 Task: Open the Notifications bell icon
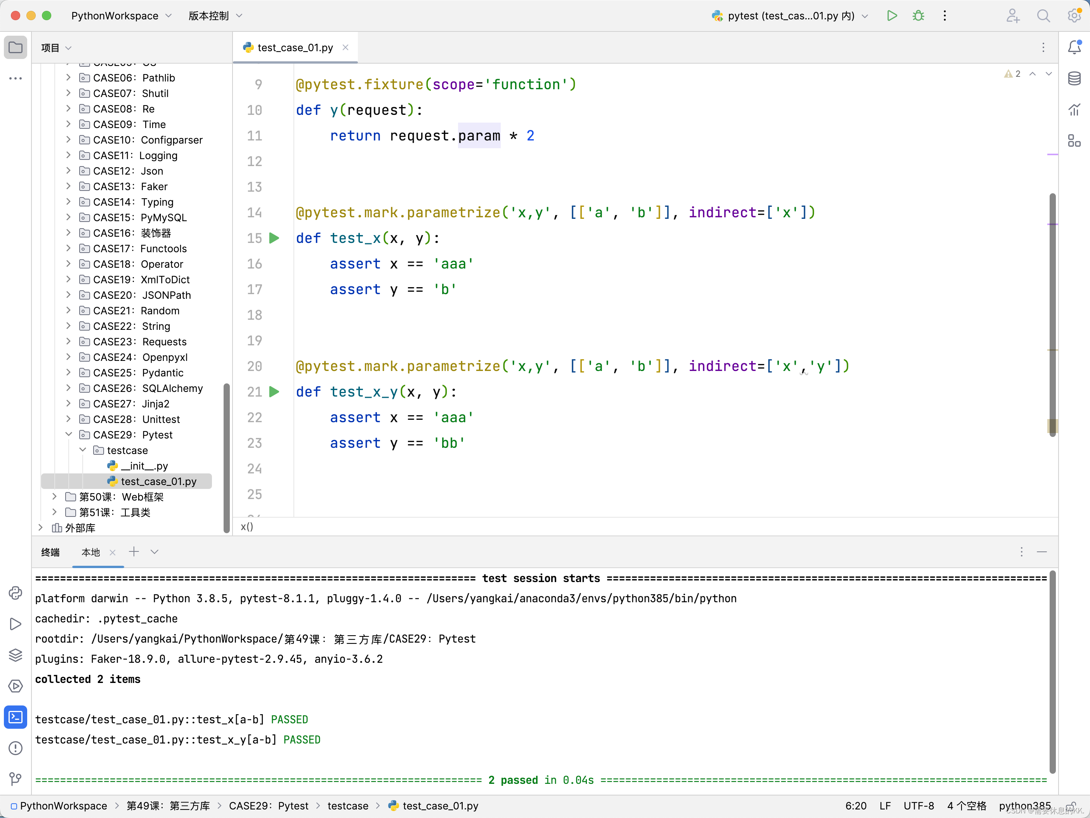(1074, 48)
